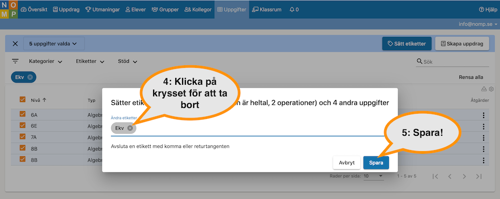Go to the next page
The height and width of the screenshot is (199, 500).
pos(464,176)
